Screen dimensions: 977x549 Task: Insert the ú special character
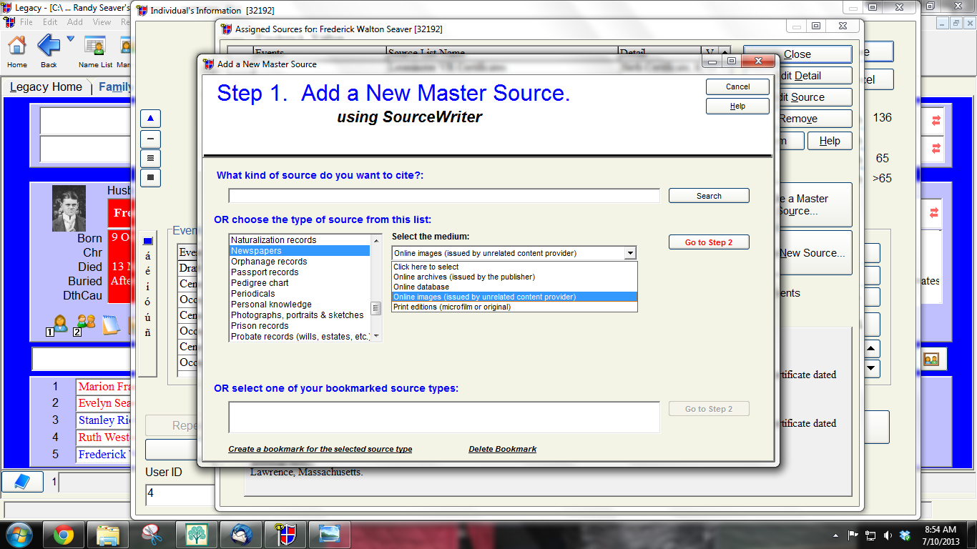tap(148, 317)
